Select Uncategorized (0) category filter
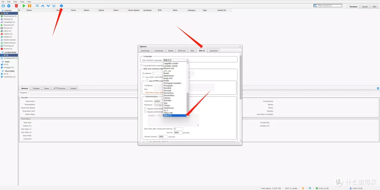This screenshot has width=380, height=190. click(x=9, y=58)
